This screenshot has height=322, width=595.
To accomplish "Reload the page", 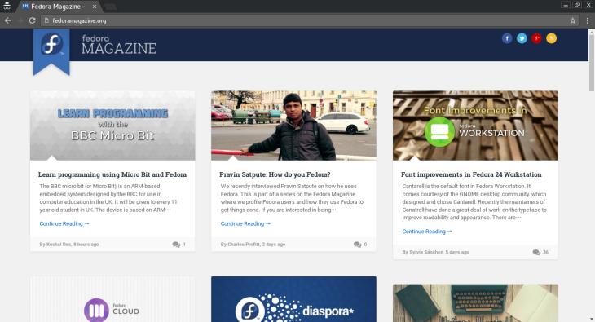I will 33,20.
